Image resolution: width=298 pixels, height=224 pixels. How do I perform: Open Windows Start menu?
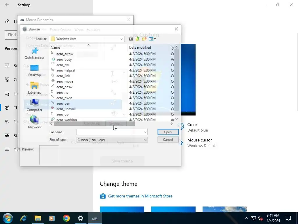point(8,218)
